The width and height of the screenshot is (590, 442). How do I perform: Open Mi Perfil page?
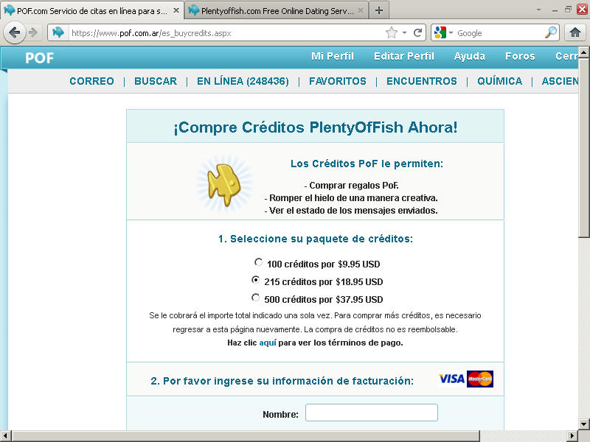[333, 57]
